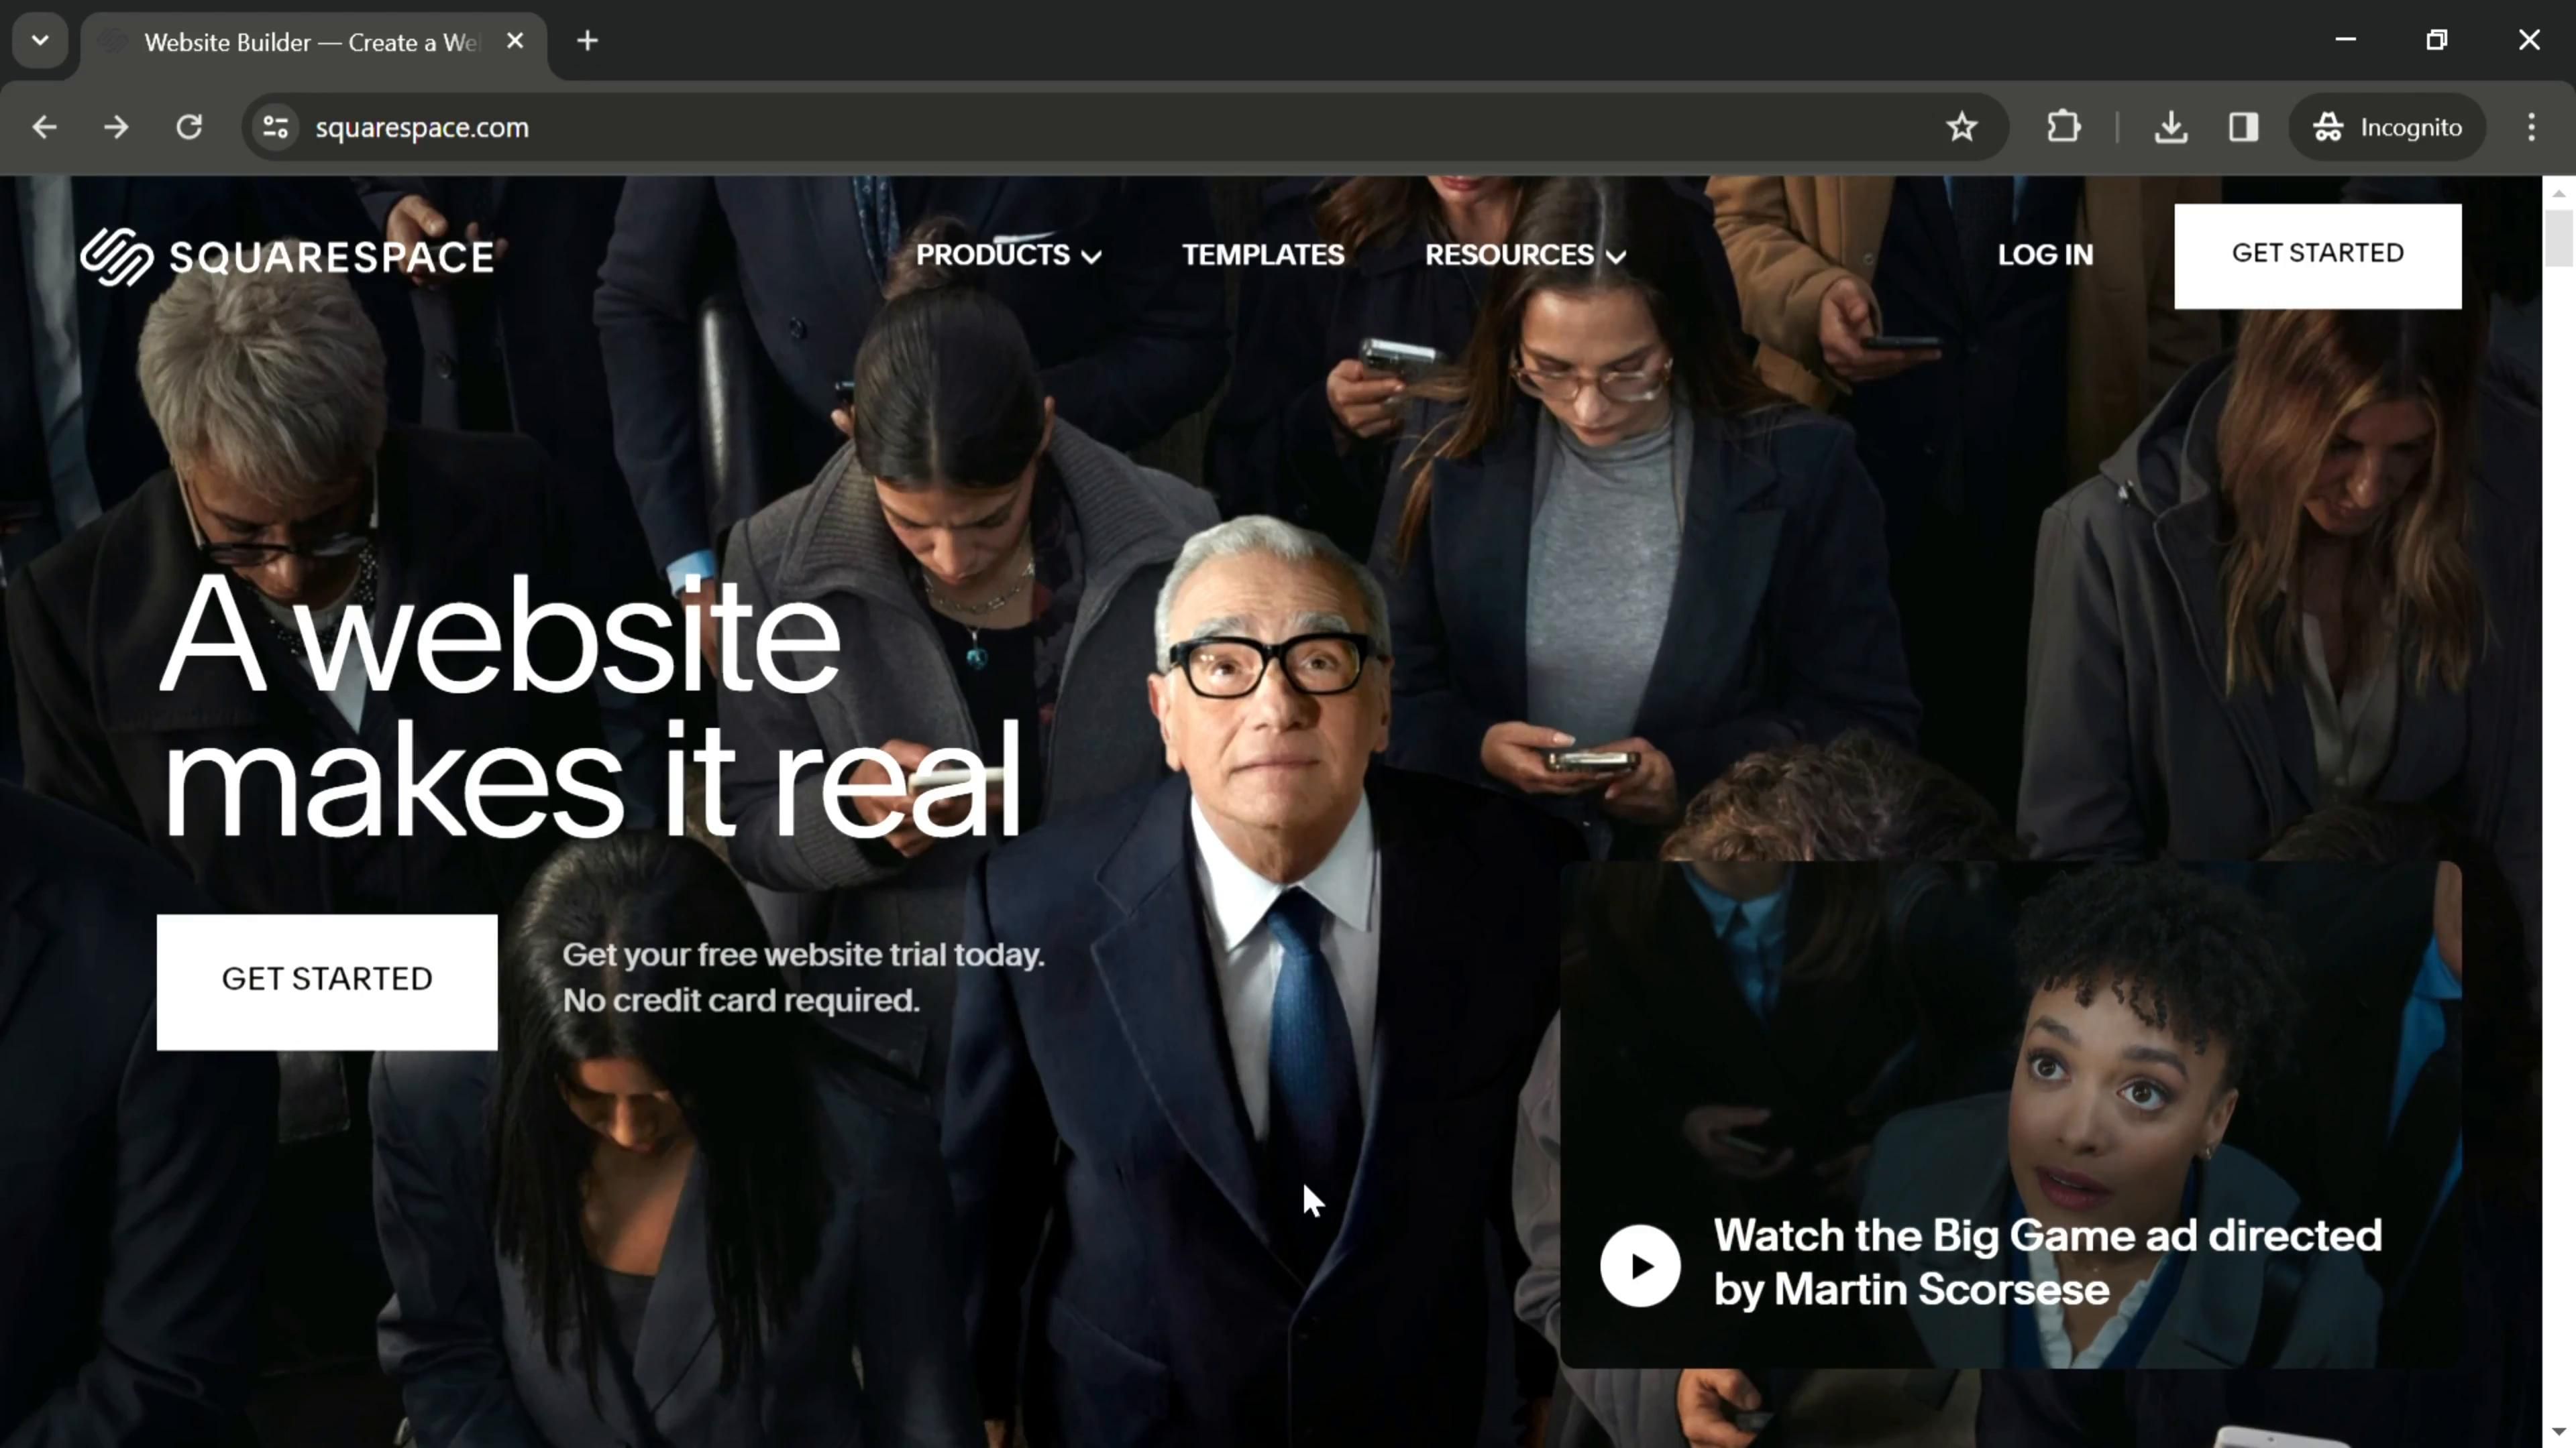Play the Big Game ad video
This screenshot has height=1448, width=2576.
tap(1640, 1265)
